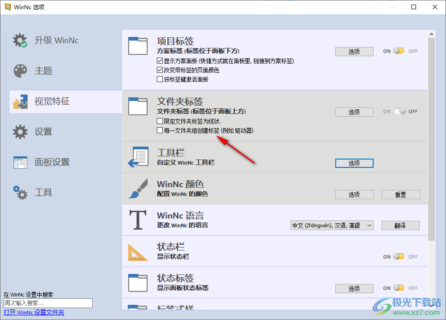Uncheck 显示方案面板 checkbox
The image size is (446, 320).
point(160,60)
